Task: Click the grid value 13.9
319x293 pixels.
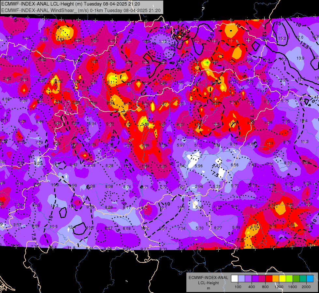Action: point(300,58)
